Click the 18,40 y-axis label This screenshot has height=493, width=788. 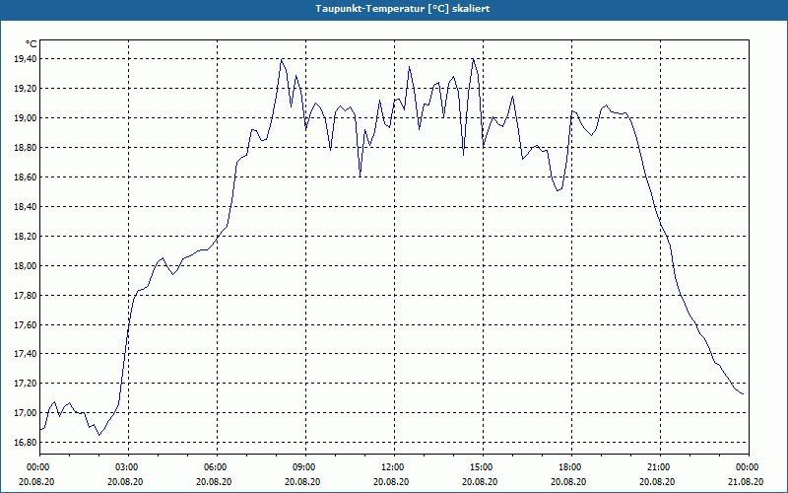pyautogui.click(x=26, y=207)
